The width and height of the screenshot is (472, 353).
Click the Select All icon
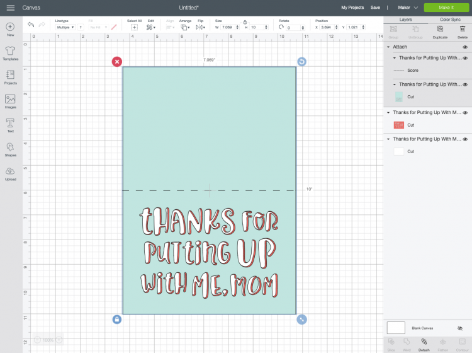point(134,27)
